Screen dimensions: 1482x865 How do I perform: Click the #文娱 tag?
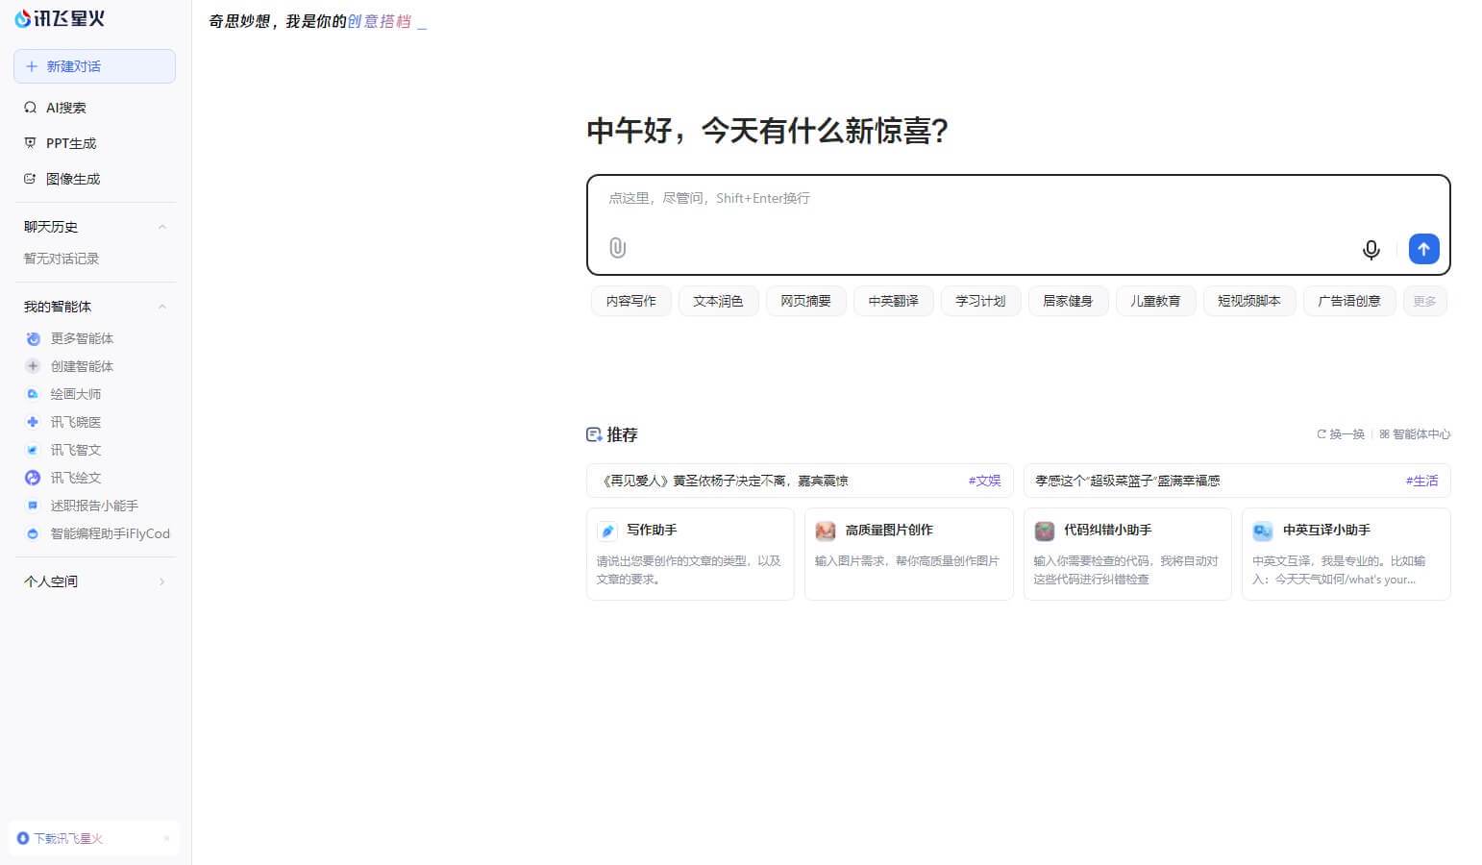pyautogui.click(x=984, y=481)
